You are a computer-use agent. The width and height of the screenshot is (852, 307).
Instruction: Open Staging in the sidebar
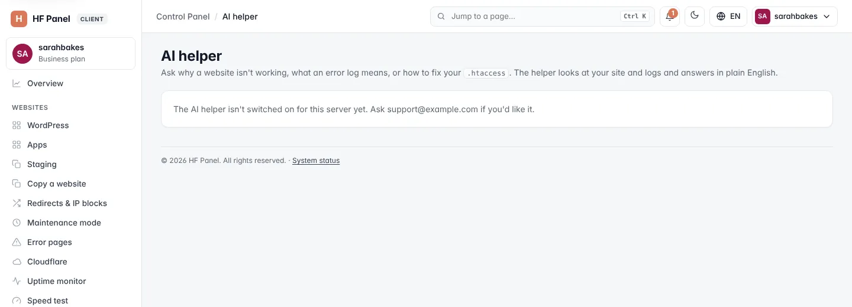[x=71, y=164]
